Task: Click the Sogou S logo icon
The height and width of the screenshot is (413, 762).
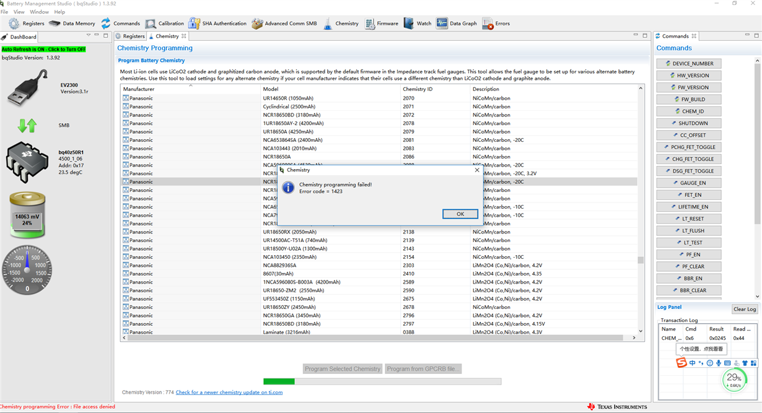Action: click(681, 363)
